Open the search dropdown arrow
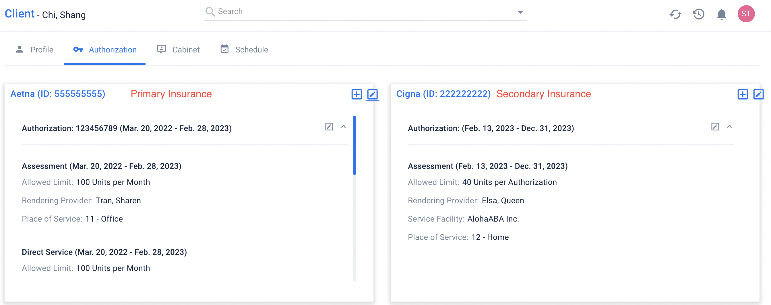The width and height of the screenshot is (771, 305). coord(520,13)
